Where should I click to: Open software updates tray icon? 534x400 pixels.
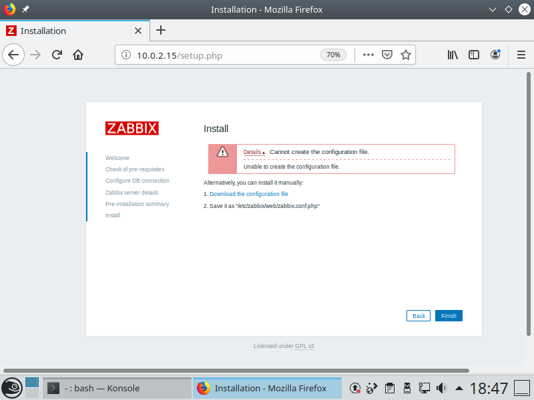355,388
